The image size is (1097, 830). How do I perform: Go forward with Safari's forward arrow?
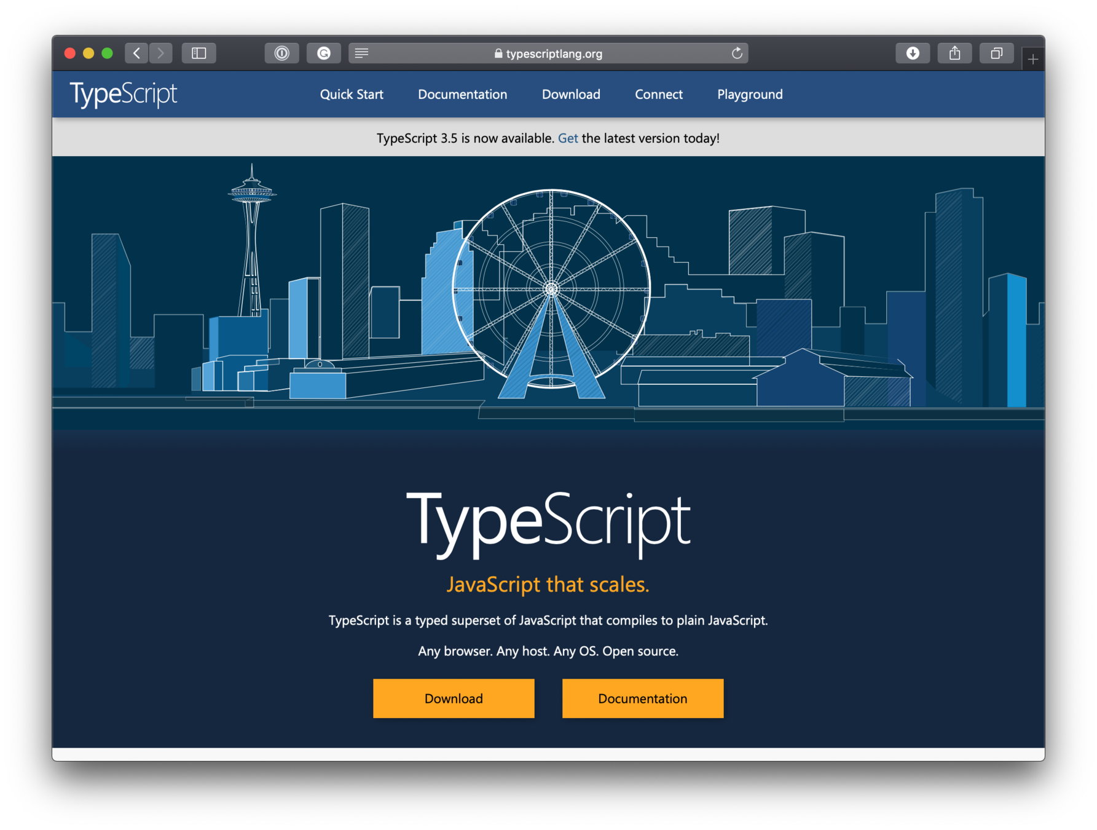(160, 53)
